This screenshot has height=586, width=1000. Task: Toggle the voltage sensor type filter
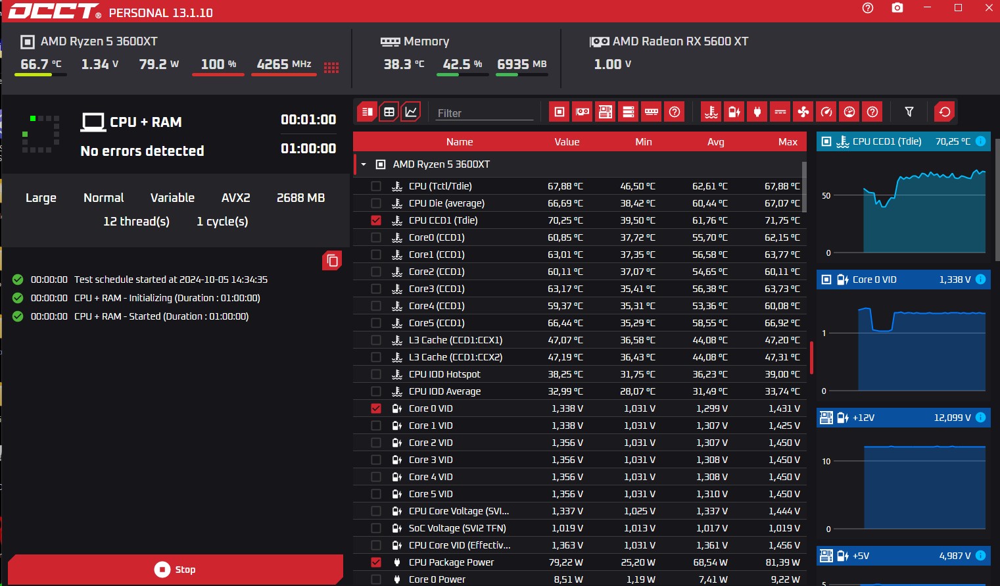[734, 112]
